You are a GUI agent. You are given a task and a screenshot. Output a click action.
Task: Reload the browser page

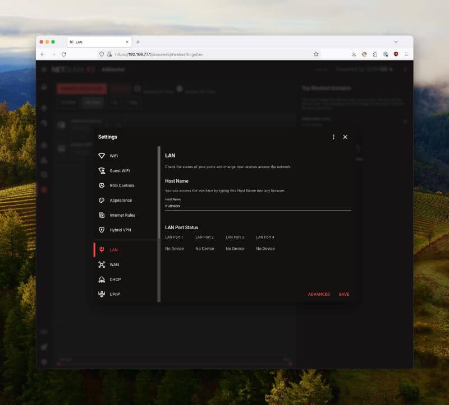[x=64, y=54]
